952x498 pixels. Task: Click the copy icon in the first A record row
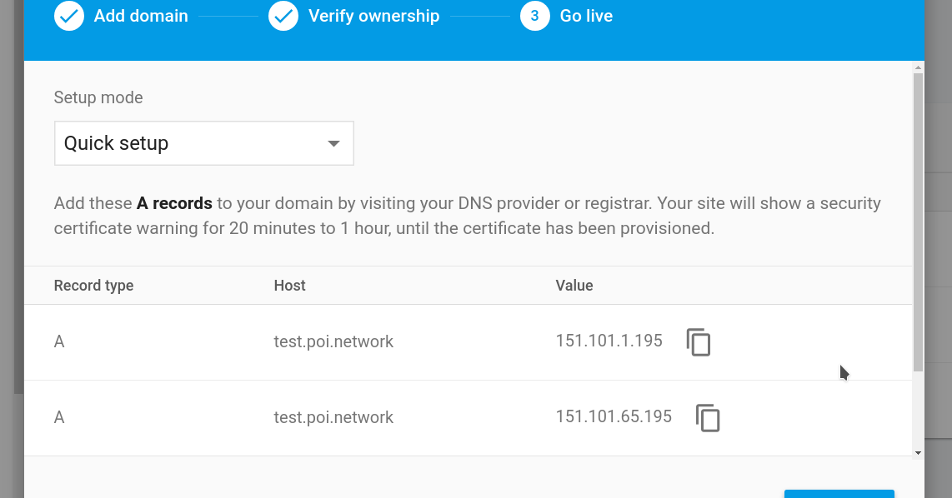point(698,341)
